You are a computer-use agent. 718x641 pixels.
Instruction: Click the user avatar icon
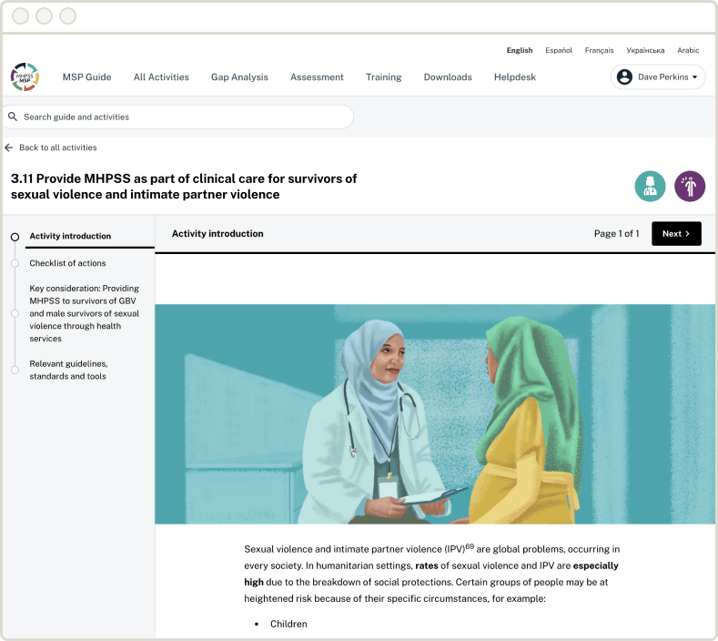(624, 77)
